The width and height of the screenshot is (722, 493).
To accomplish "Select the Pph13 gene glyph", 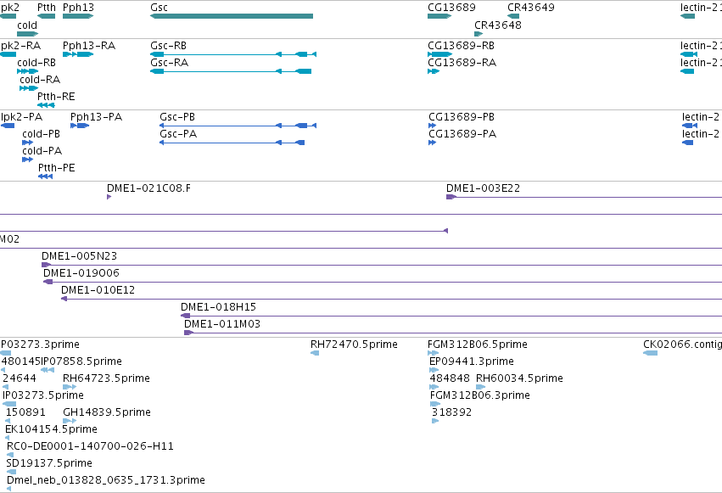I will 78,16.
